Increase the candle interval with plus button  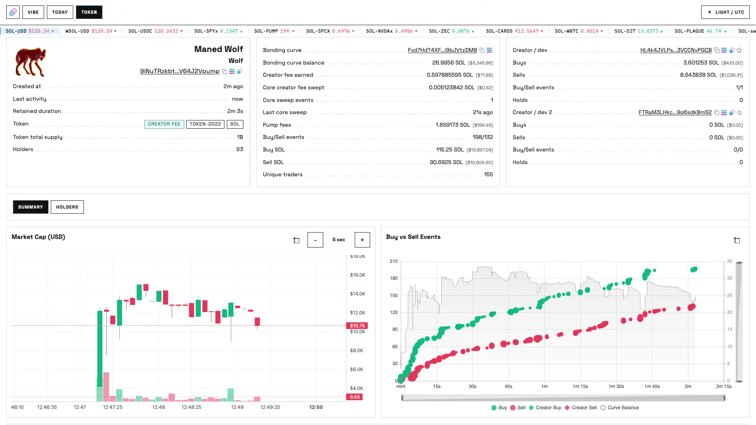click(362, 240)
